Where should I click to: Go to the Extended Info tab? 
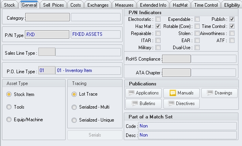(153, 5)
